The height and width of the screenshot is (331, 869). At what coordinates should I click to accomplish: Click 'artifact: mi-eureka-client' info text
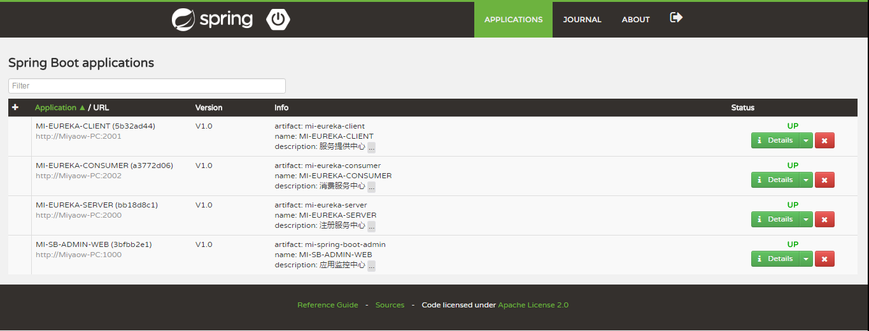(x=320, y=126)
